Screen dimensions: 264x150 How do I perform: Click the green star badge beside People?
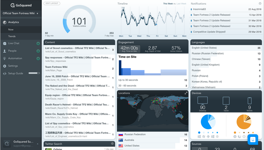pyautogui.click(x=38, y=51)
